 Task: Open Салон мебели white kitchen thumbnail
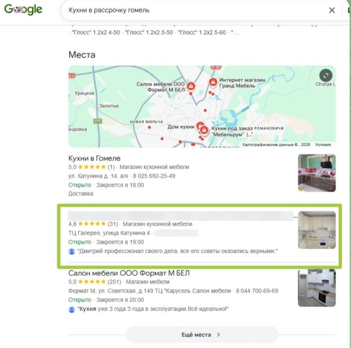[316, 288]
